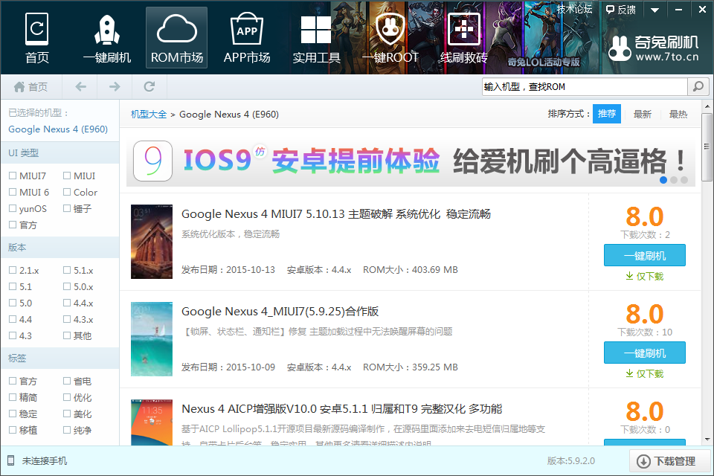Check the yunOS checkbox

click(x=13, y=208)
